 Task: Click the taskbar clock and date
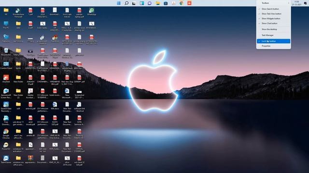tap(296, 3)
